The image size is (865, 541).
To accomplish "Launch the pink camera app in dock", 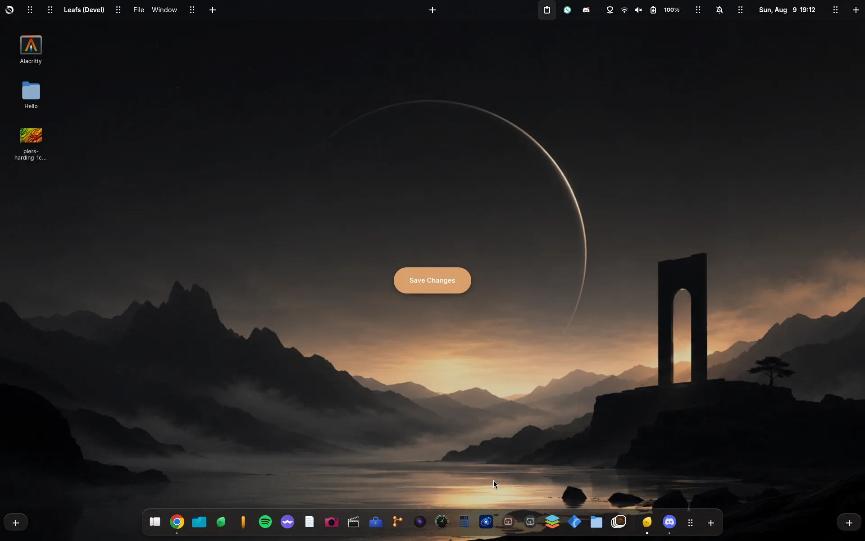I will (332, 522).
